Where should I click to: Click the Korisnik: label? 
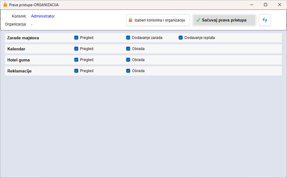tap(19, 16)
